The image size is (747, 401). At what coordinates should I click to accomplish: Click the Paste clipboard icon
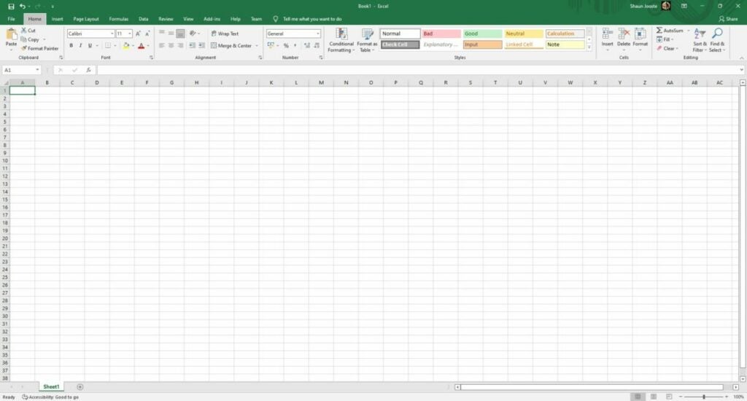tap(11, 34)
